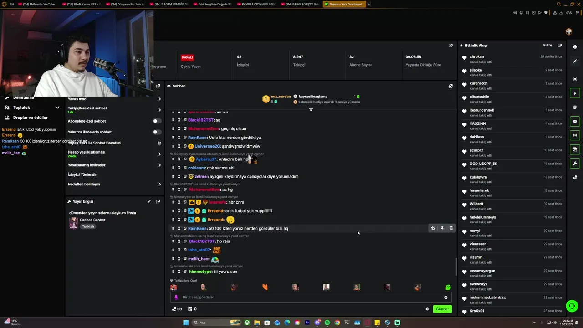Click reply icon on RamRaen's hovered message
Screen dimensions: 583x328
pos(433,228)
